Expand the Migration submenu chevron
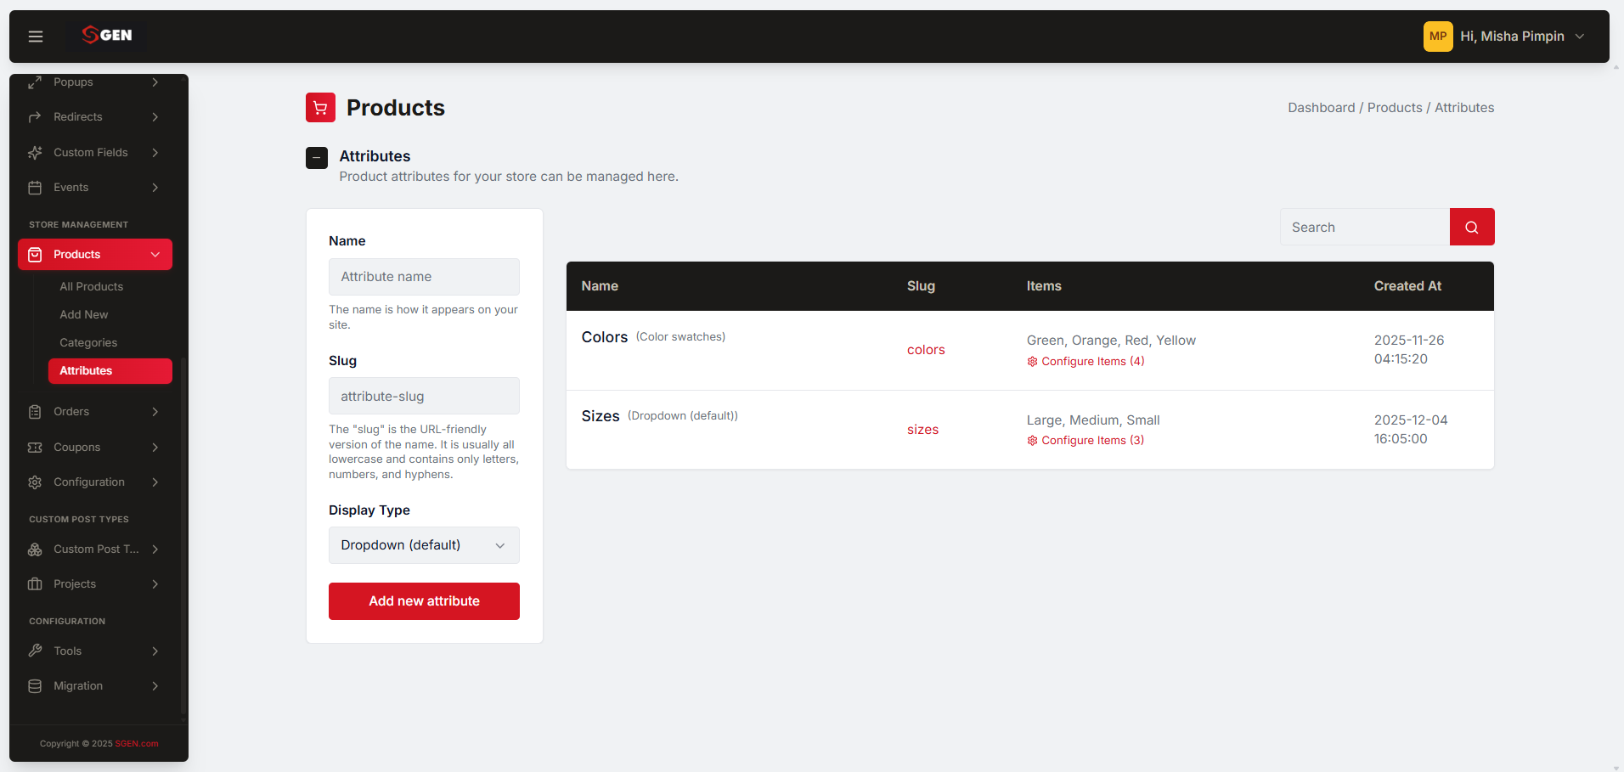 coord(155,686)
